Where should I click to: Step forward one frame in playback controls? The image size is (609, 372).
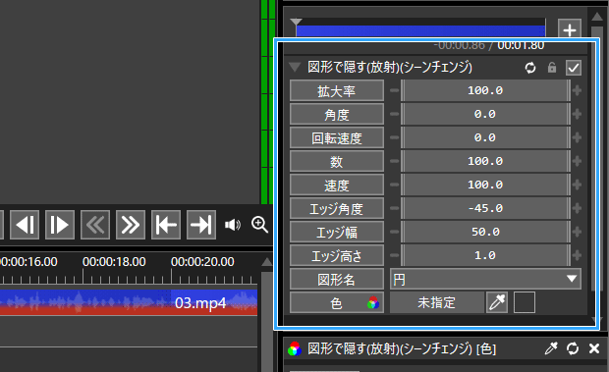click(60, 225)
